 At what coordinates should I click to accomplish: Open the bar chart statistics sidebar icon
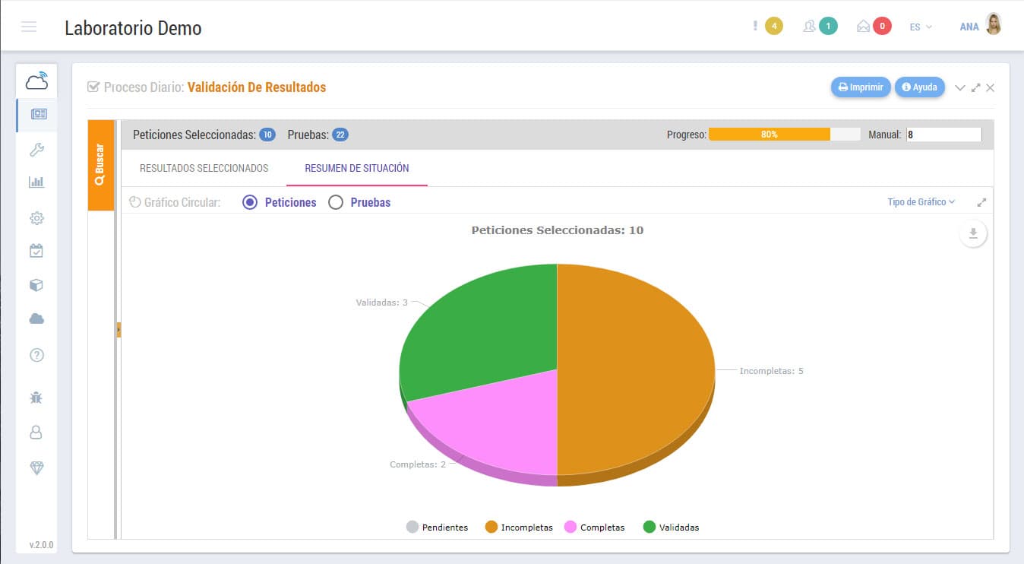click(x=36, y=182)
